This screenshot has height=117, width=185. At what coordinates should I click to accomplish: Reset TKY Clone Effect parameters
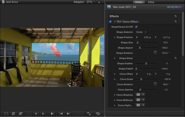coord(175,22)
